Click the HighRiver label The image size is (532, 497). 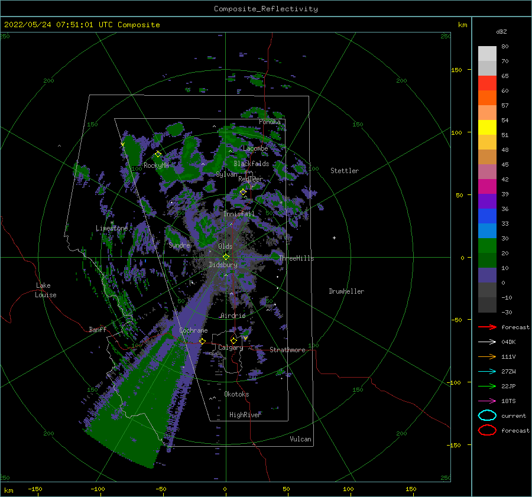245,415
